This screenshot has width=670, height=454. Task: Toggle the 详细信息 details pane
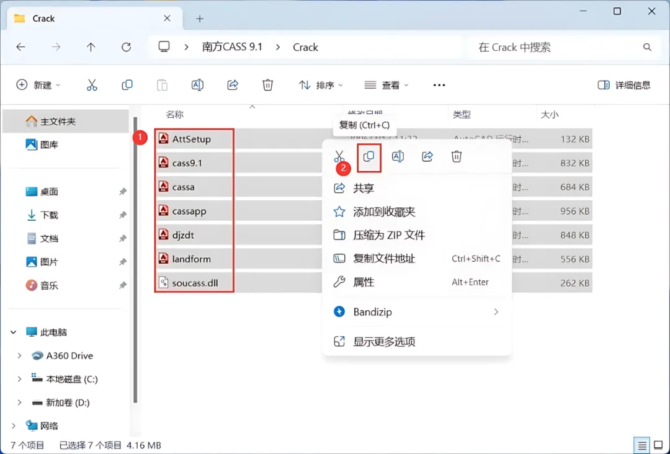(624, 85)
